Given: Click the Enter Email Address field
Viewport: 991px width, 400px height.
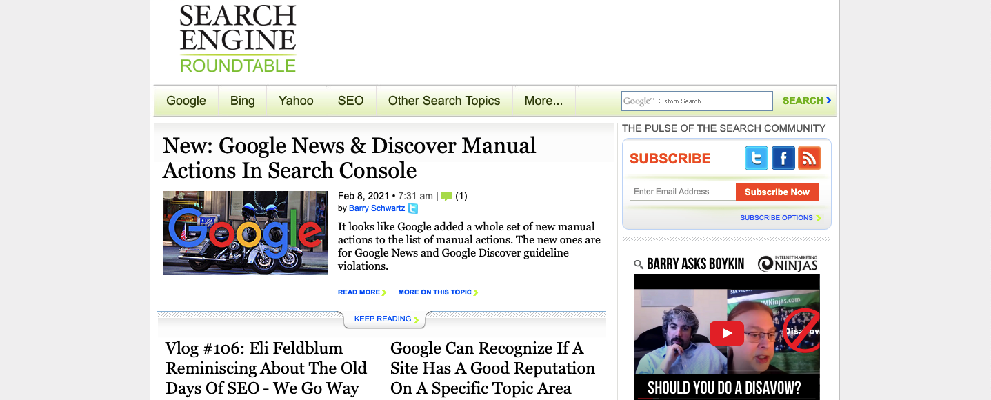Looking at the screenshot, I should (683, 192).
